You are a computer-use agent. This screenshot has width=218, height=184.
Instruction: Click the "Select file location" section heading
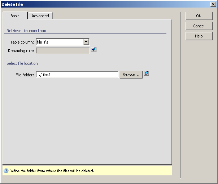[22, 63]
